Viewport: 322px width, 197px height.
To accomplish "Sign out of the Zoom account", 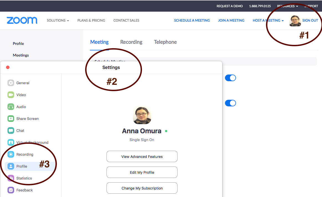I will (x=310, y=21).
